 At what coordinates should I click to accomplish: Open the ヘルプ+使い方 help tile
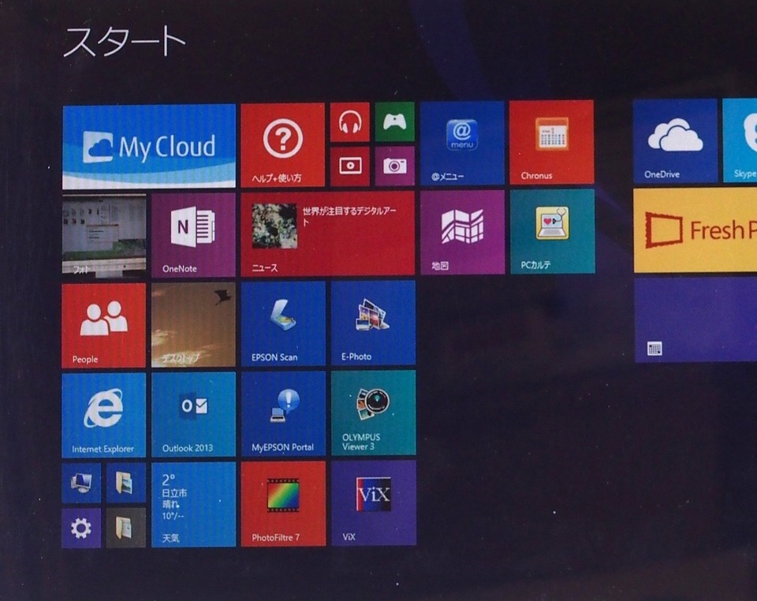point(282,145)
